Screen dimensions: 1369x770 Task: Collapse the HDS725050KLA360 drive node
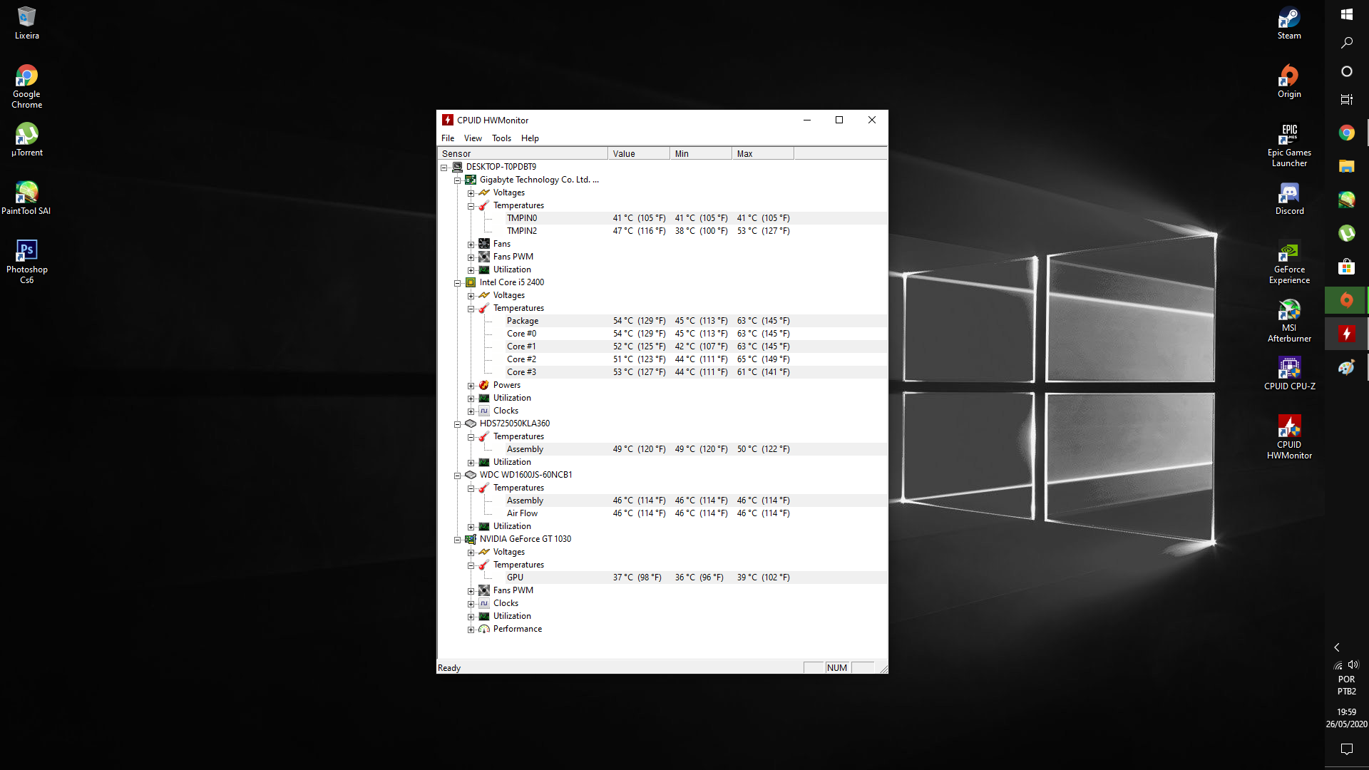pyautogui.click(x=457, y=424)
